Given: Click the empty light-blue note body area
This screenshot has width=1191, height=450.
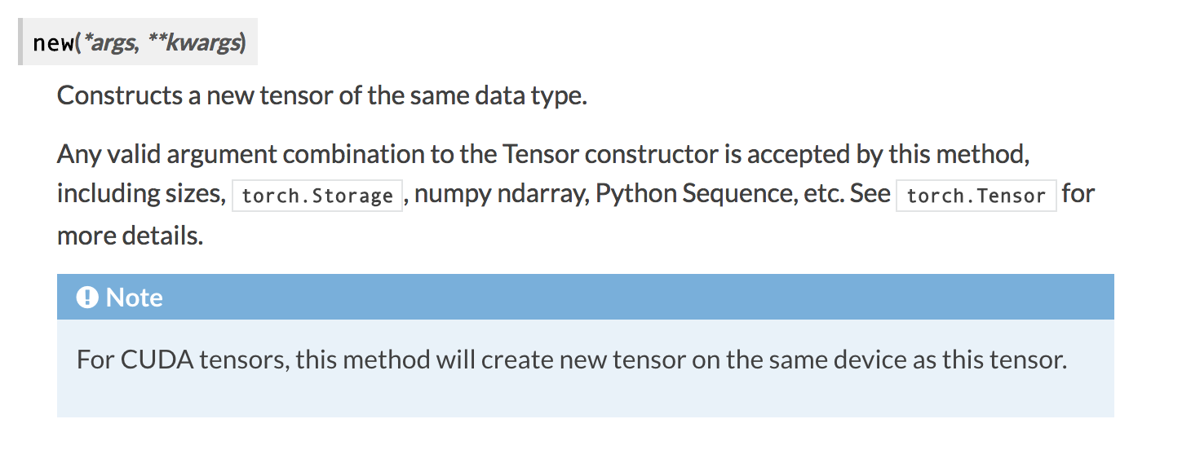Looking at the screenshot, I should tap(585, 397).
